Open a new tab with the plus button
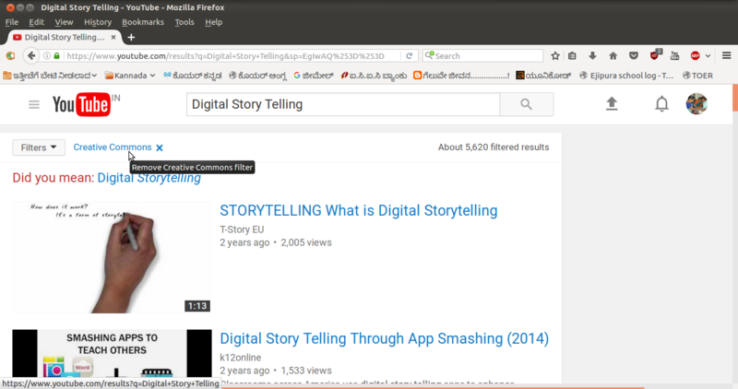This screenshot has height=389, width=738. click(131, 37)
